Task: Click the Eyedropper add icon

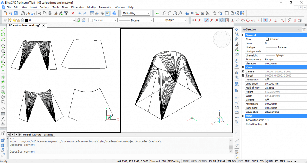Action: (x=61, y=13)
